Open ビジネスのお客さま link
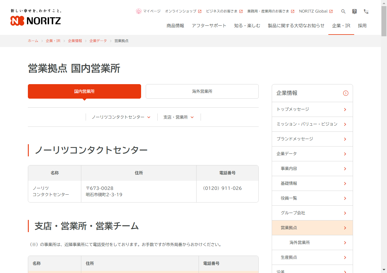 (x=222, y=11)
